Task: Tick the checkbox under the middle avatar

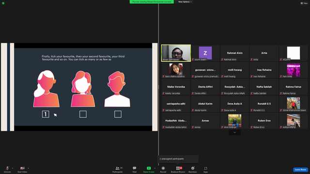Action: (83, 114)
